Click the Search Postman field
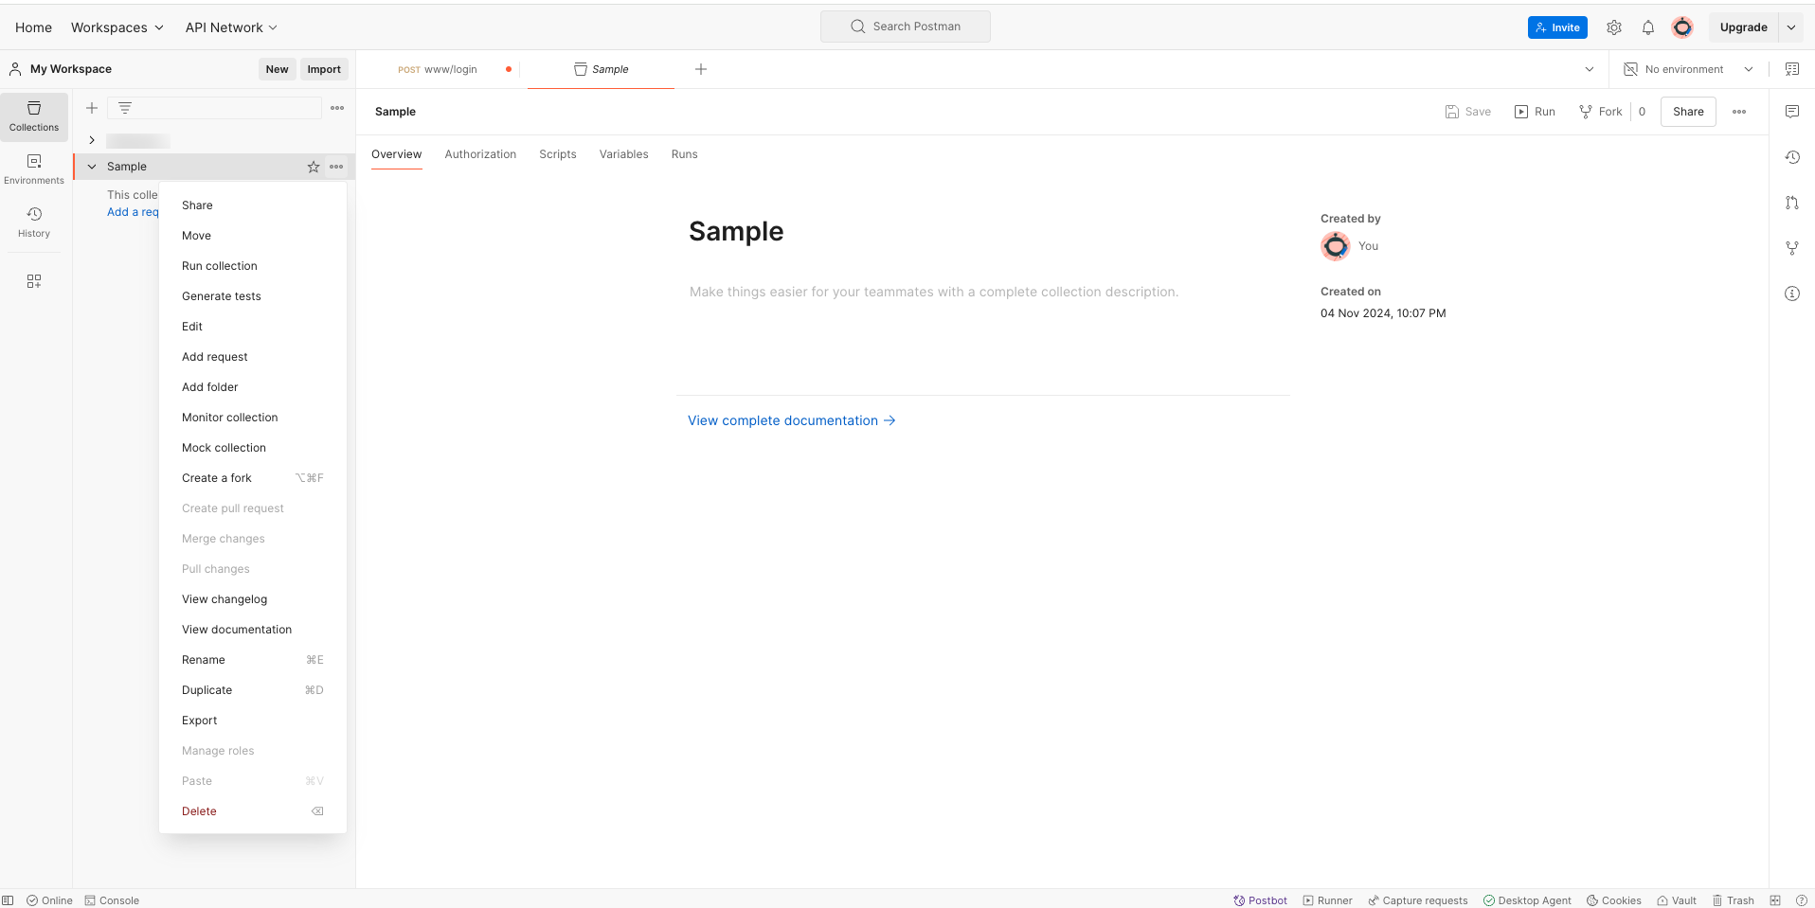This screenshot has height=908, width=1815. coord(905,26)
